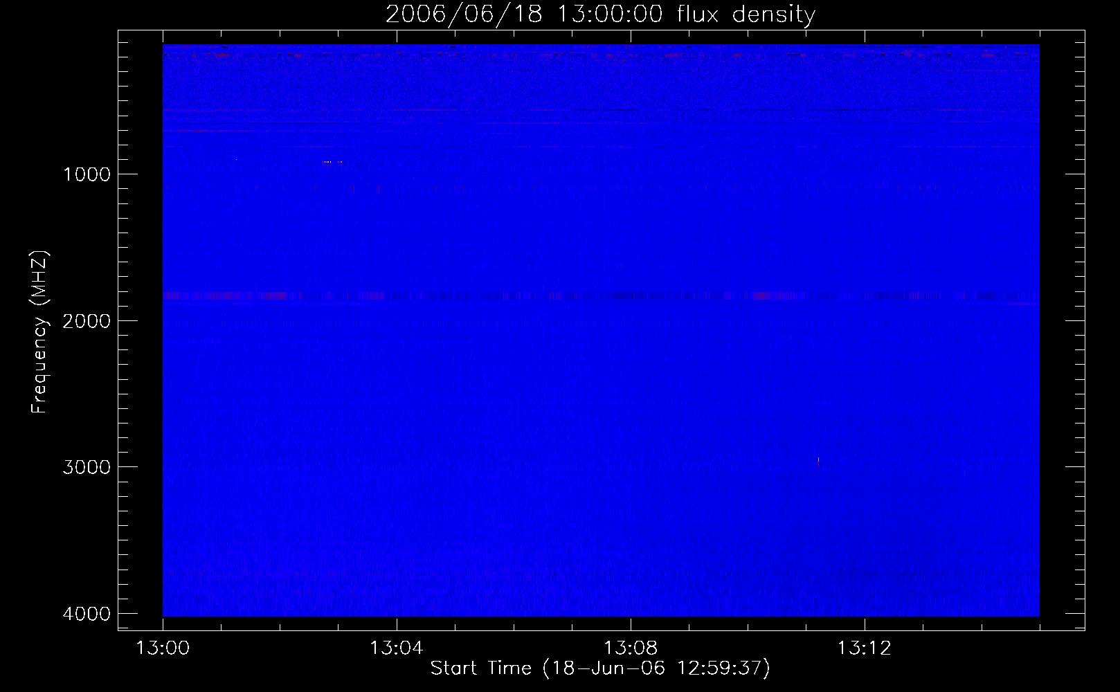Click the 4000 frequency tick label
Screen dimensions: 1120x692
coord(87,614)
